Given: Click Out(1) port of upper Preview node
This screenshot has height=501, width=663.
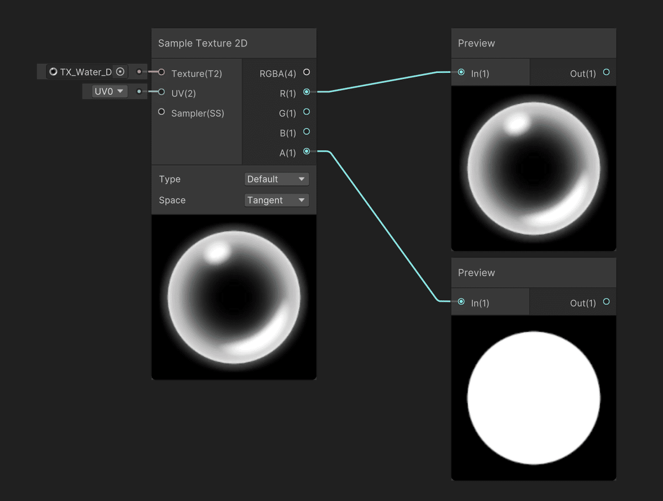Looking at the screenshot, I should pos(606,72).
